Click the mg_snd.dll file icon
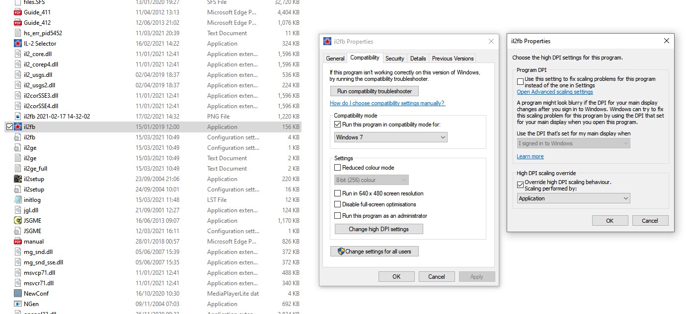Viewport: 687px width, 314px height. [18, 251]
